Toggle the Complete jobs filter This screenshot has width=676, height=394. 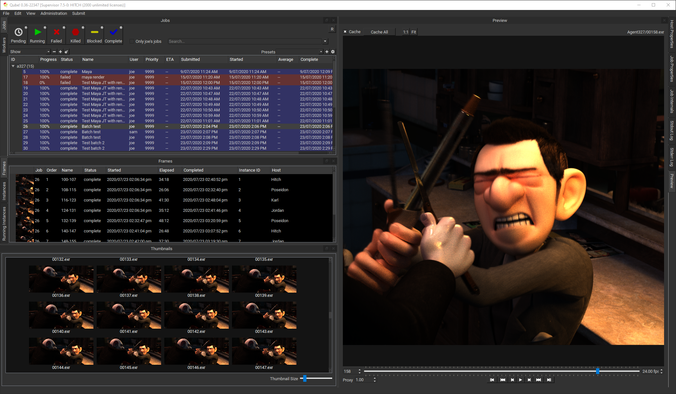point(113,35)
